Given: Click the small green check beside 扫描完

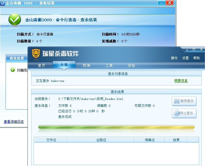Looking at the screenshot, I should click(13, 70).
